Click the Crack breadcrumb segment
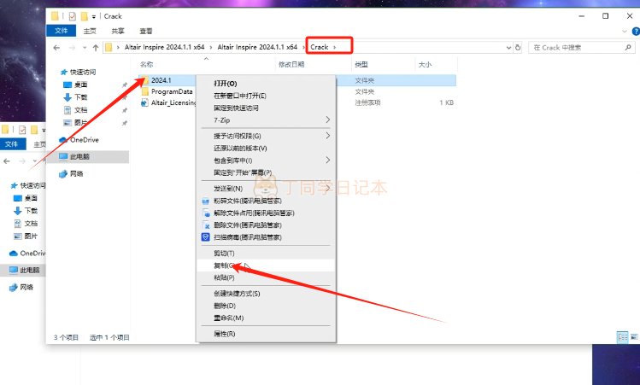Viewport: 640px width, 385px height. click(x=320, y=47)
